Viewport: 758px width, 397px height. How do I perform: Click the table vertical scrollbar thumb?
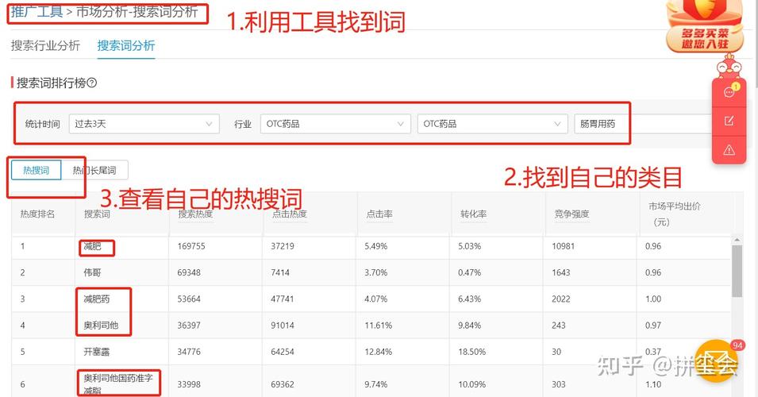(737, 271)
